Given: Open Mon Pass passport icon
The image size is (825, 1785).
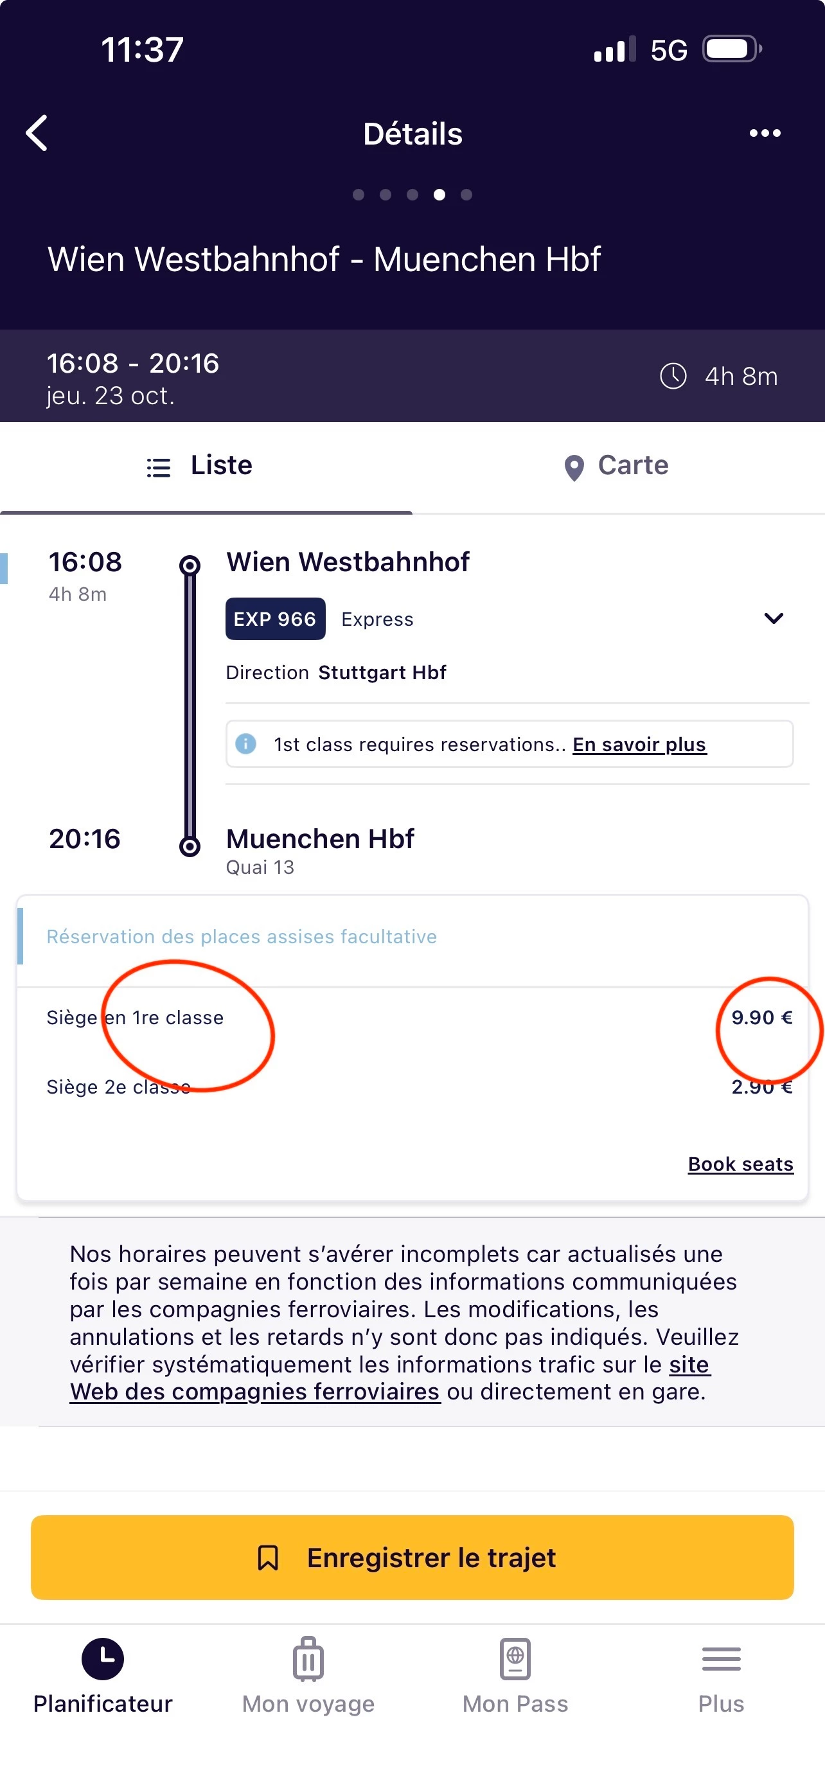Looking at the screenshot, I should click(x=515, y=1659).
